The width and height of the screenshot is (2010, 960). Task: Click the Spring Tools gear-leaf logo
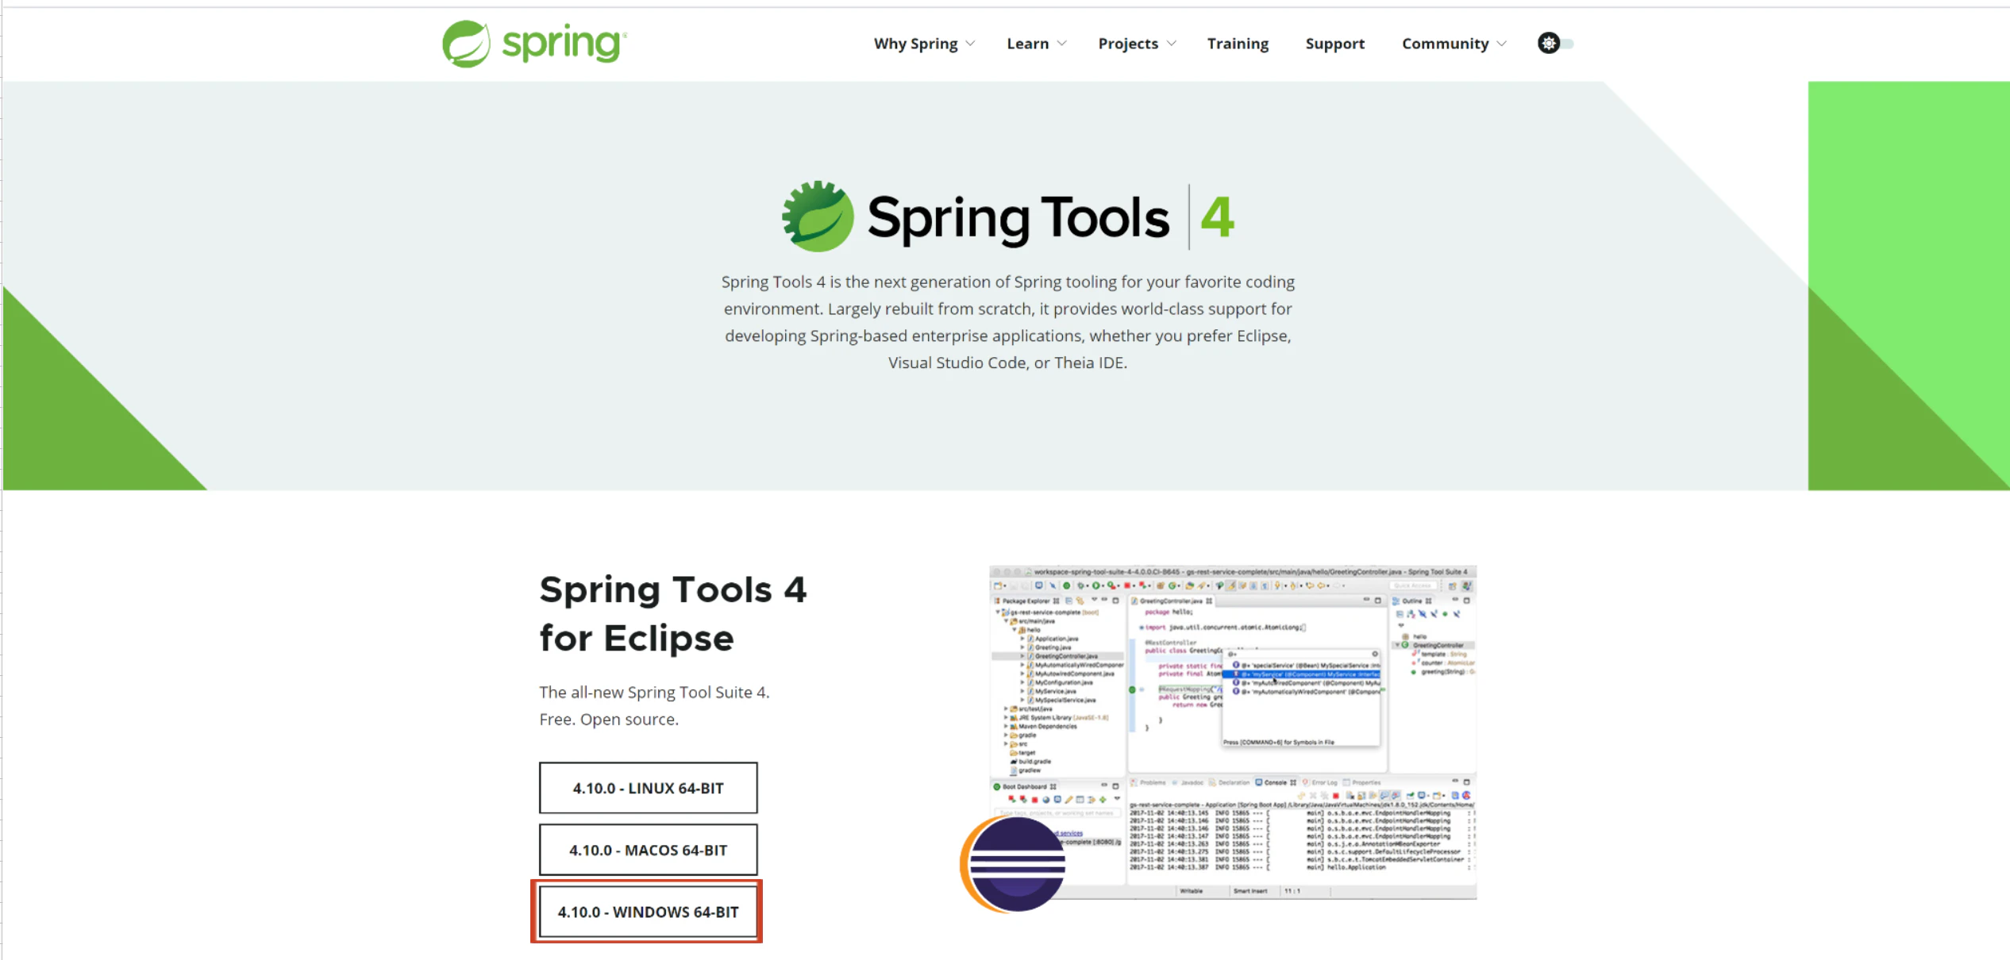click(x=818, y=216)
